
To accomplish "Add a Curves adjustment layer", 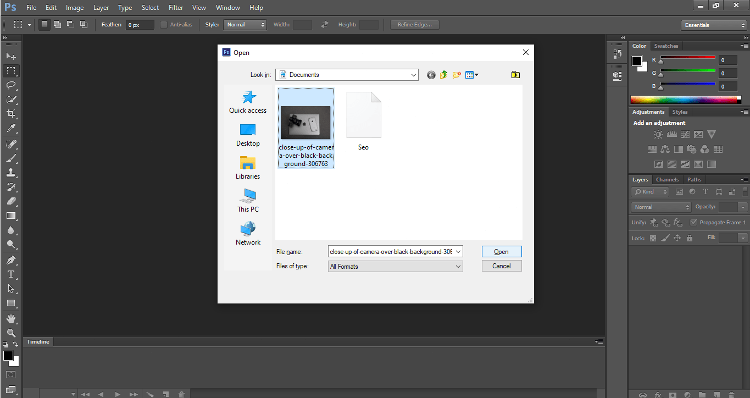I will [x=685, y=134].
